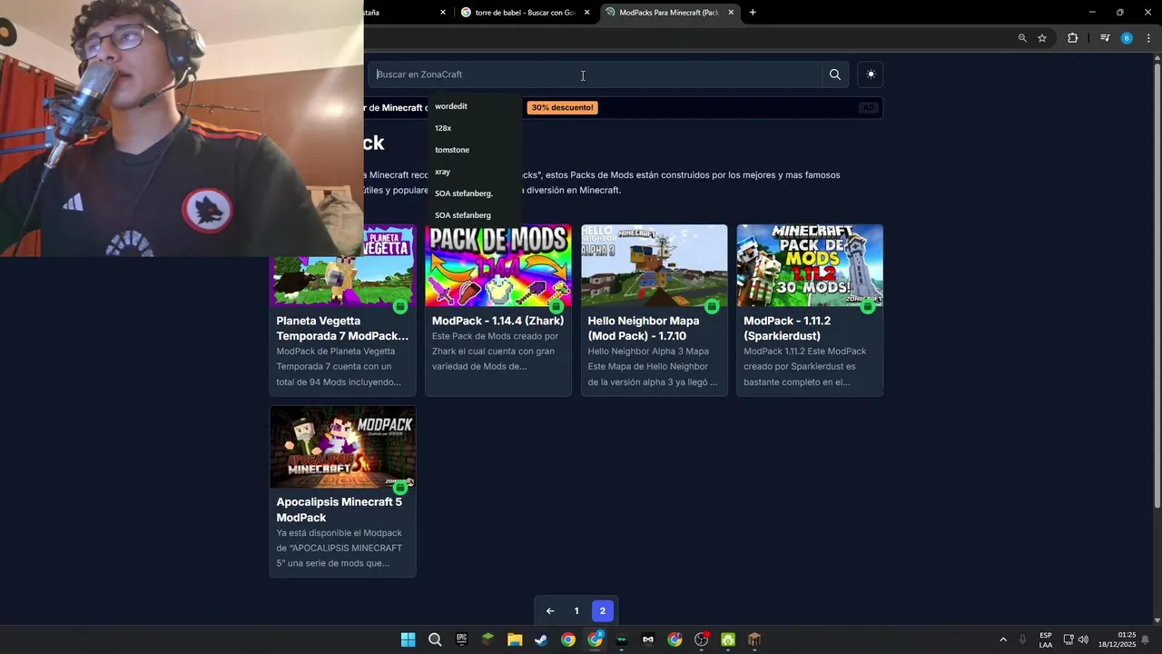Open the Minecraft crafting table icon in the taskbar
The image size is (1162, 654).
754,639
